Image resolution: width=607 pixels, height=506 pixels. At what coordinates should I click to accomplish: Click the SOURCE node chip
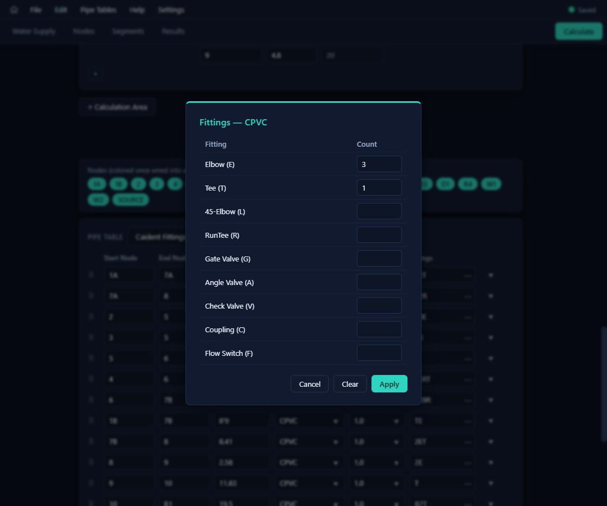pos(130,200)
